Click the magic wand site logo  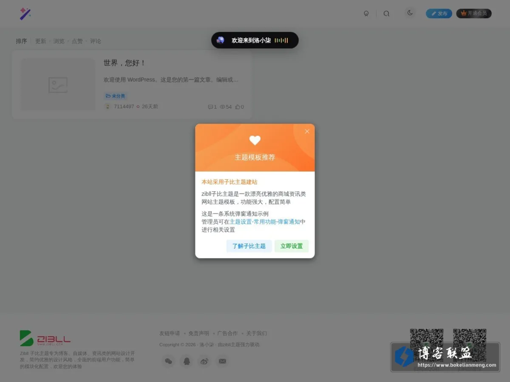(25, 14)
